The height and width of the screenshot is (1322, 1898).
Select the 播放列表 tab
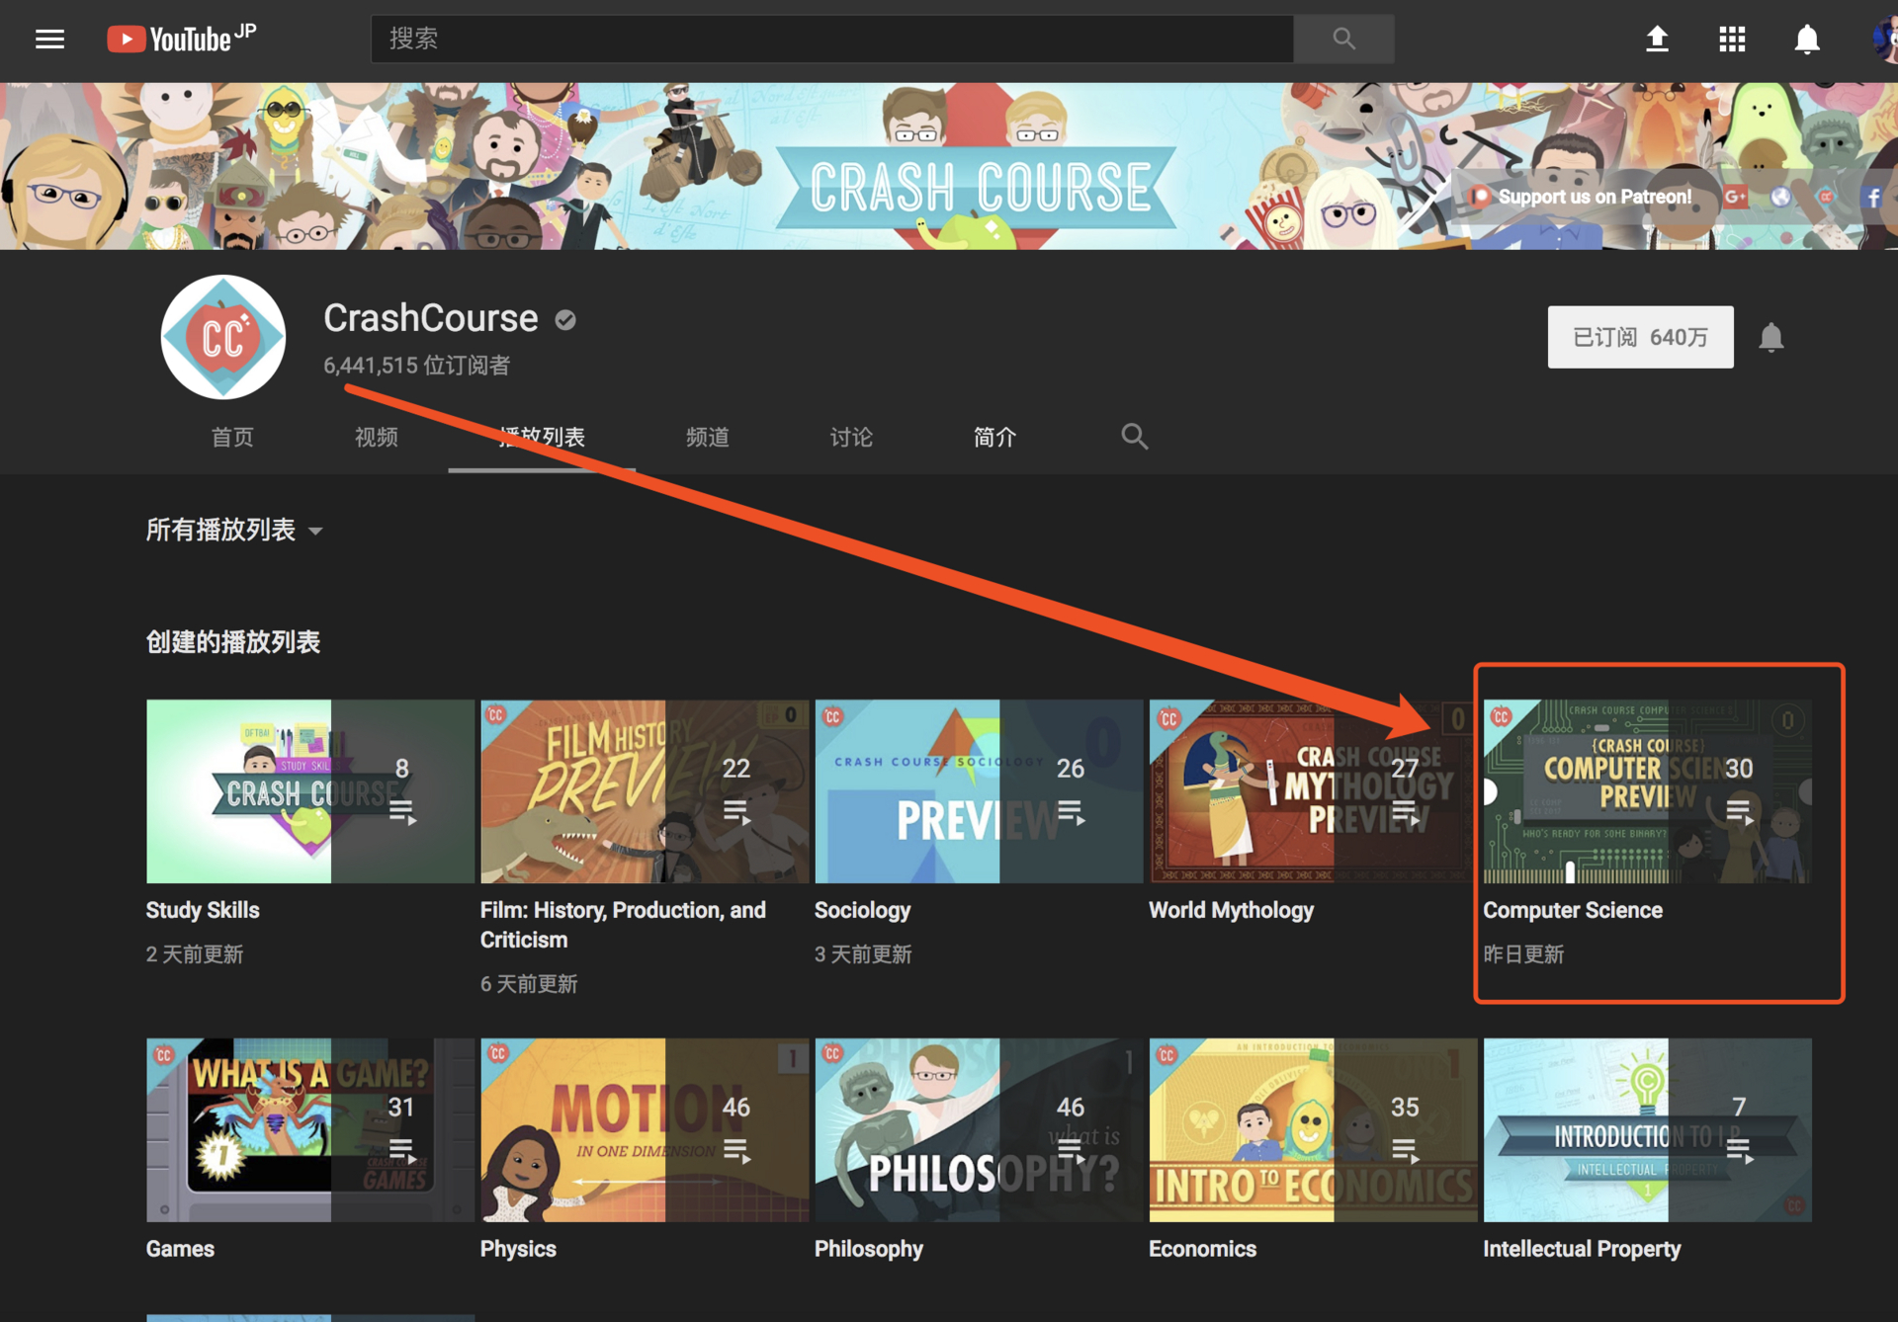542,437
